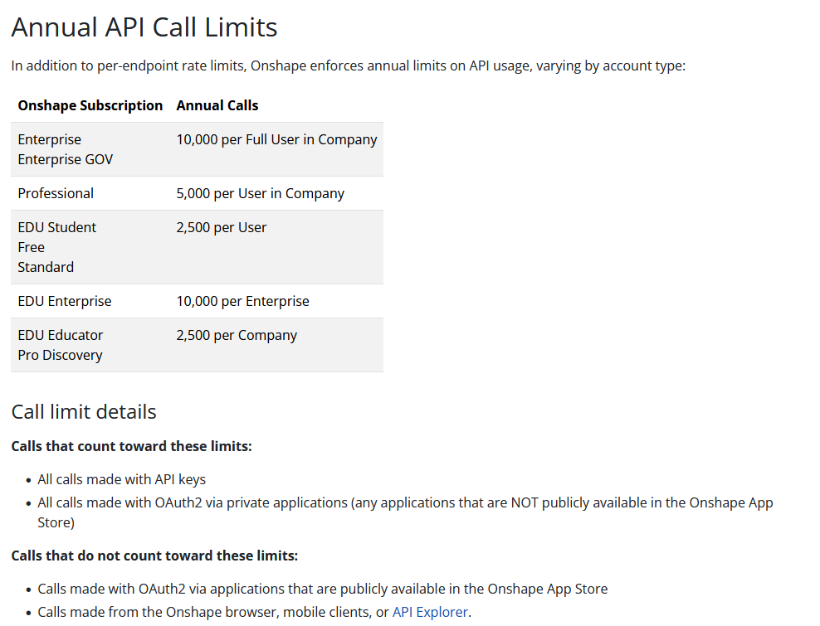Screen dimensions: 820x626
Task: Click the publicly available App Store bullet
Action: tap(323, 589)
